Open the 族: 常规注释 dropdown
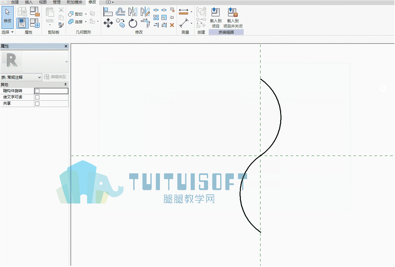The height and width of the screenshot is (267, 395). tap(21, 77)
